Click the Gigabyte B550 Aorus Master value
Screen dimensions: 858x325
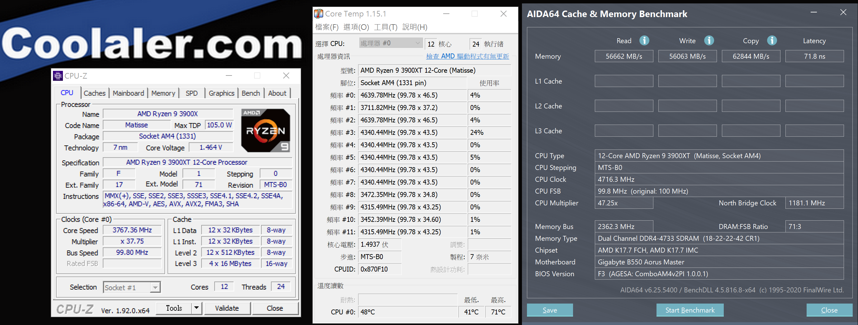pos(719,262)
